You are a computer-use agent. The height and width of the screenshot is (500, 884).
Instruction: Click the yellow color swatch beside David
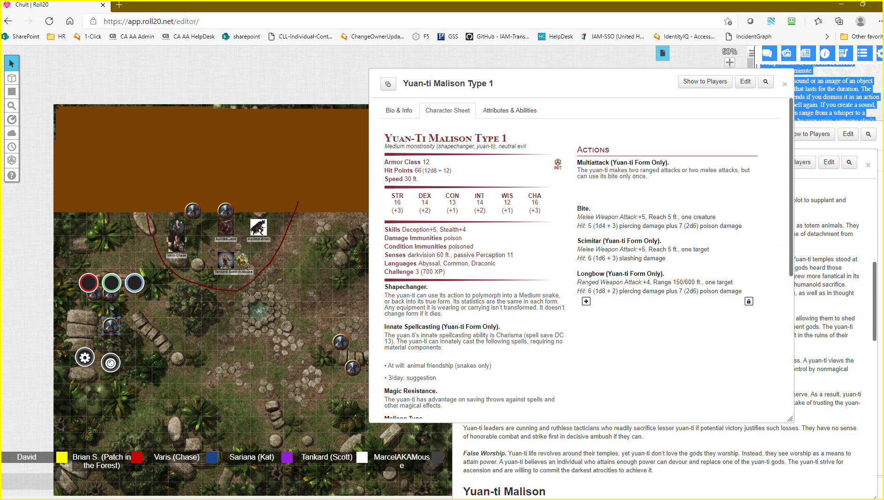pyautogui.click(x=62, y=457)
